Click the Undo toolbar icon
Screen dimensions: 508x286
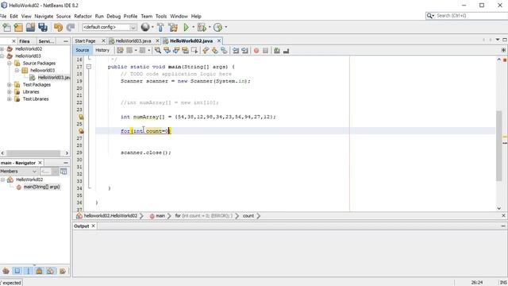tap(58, 27)
